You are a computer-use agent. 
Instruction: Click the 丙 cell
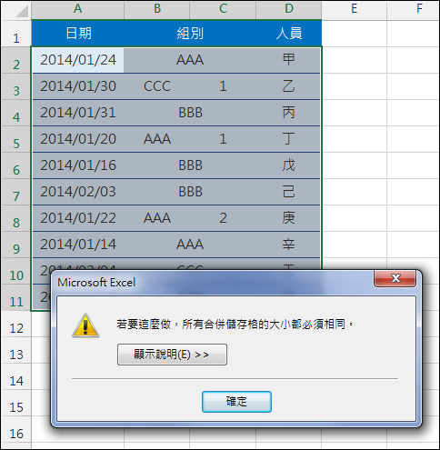pyautogui.click(x=288, y=113)
